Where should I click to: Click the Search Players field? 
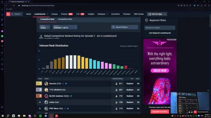(x=124, y=27)
